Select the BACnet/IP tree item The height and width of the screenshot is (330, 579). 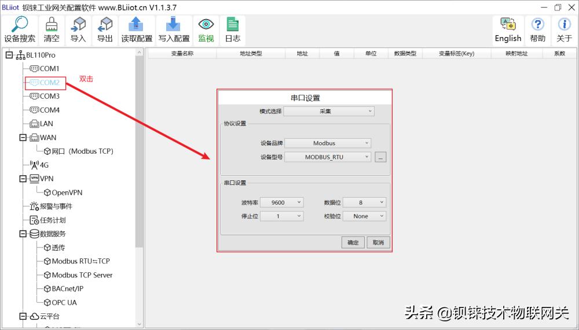[64, 289]
